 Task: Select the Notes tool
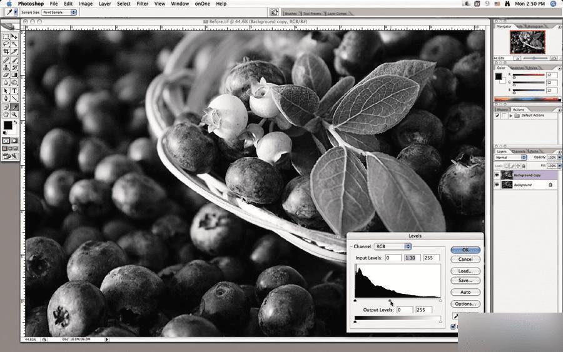tap(6, 108)
